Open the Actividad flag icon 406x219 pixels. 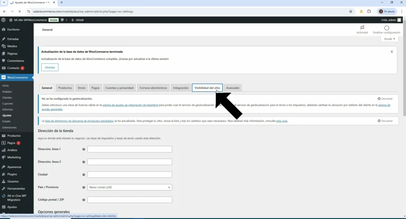pos(362,28)
